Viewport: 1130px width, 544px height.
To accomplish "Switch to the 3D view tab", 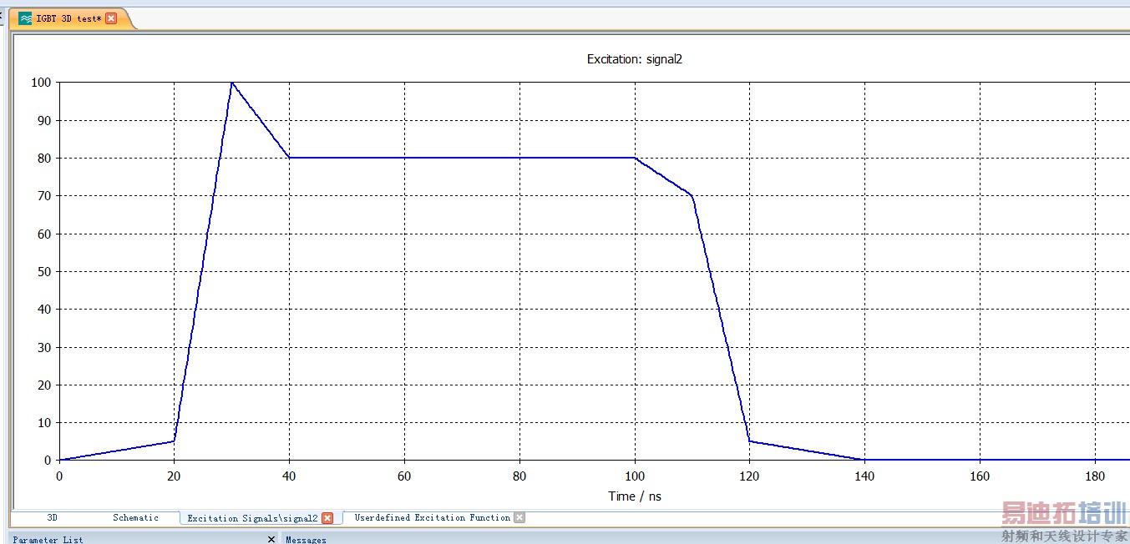I will coord(53,518).
